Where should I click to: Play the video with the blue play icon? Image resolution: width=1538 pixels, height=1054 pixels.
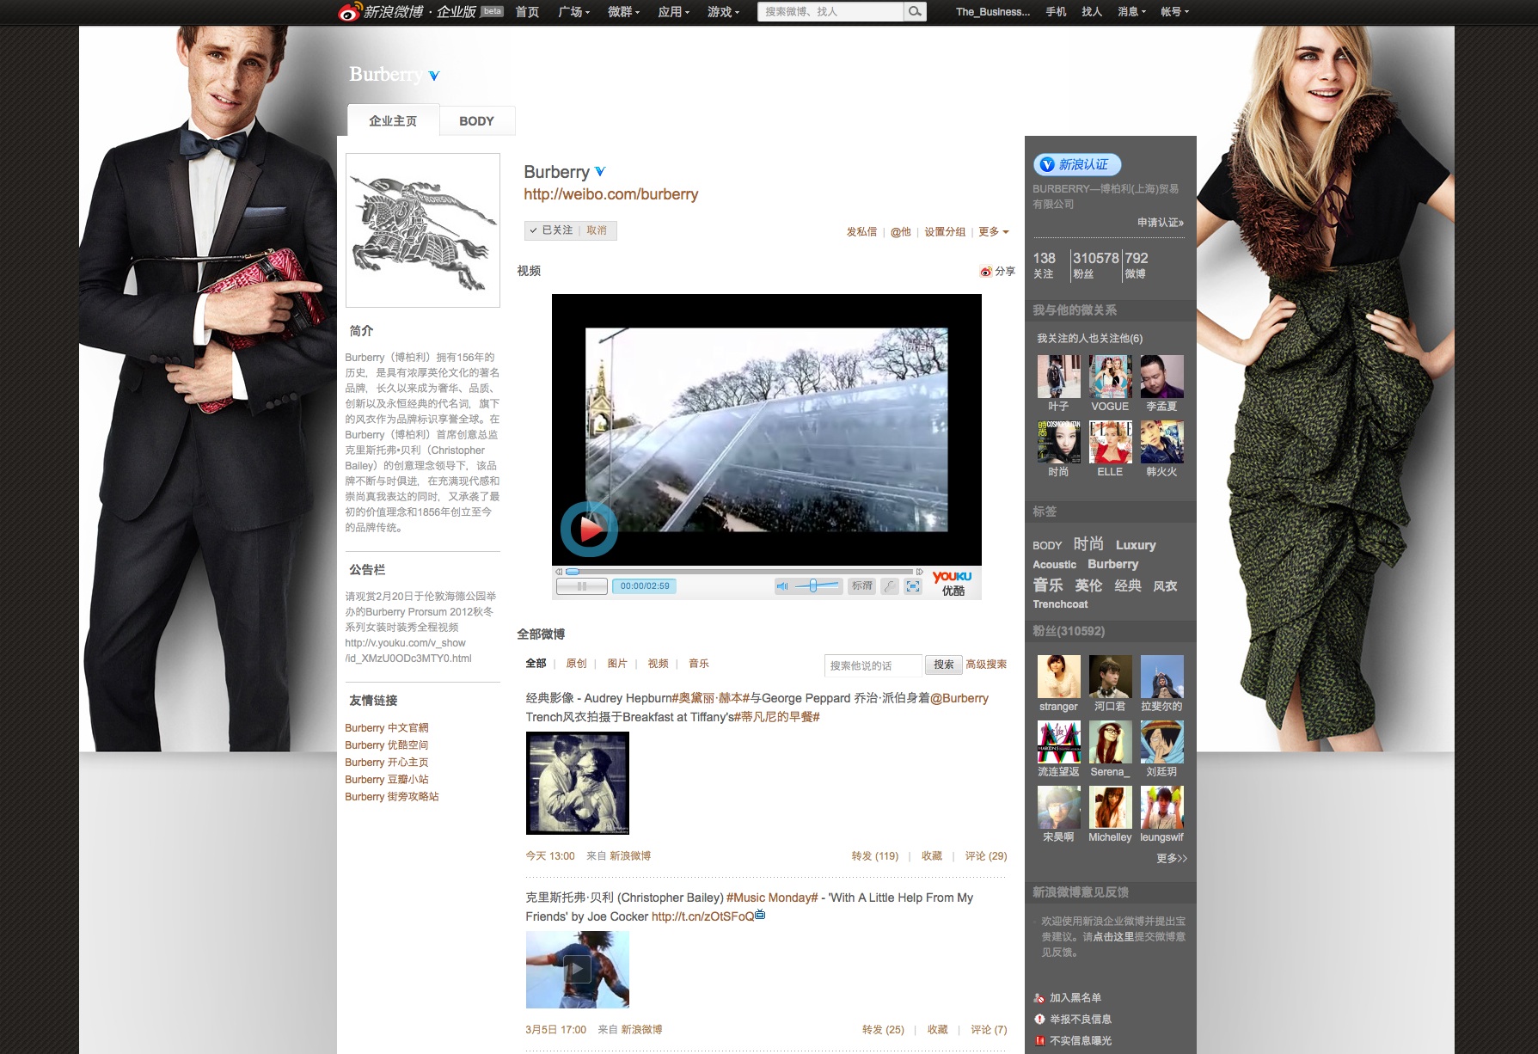coord(589,529)
